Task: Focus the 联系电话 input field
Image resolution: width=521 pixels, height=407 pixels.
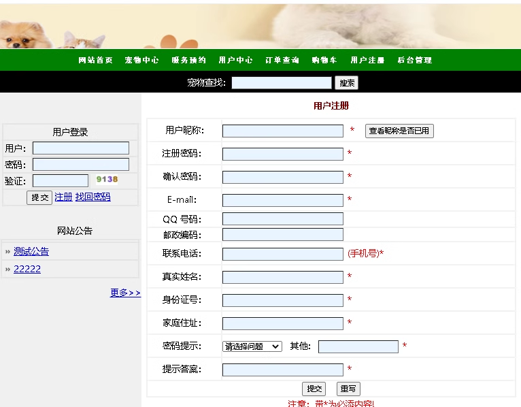Action: point(283,254)
